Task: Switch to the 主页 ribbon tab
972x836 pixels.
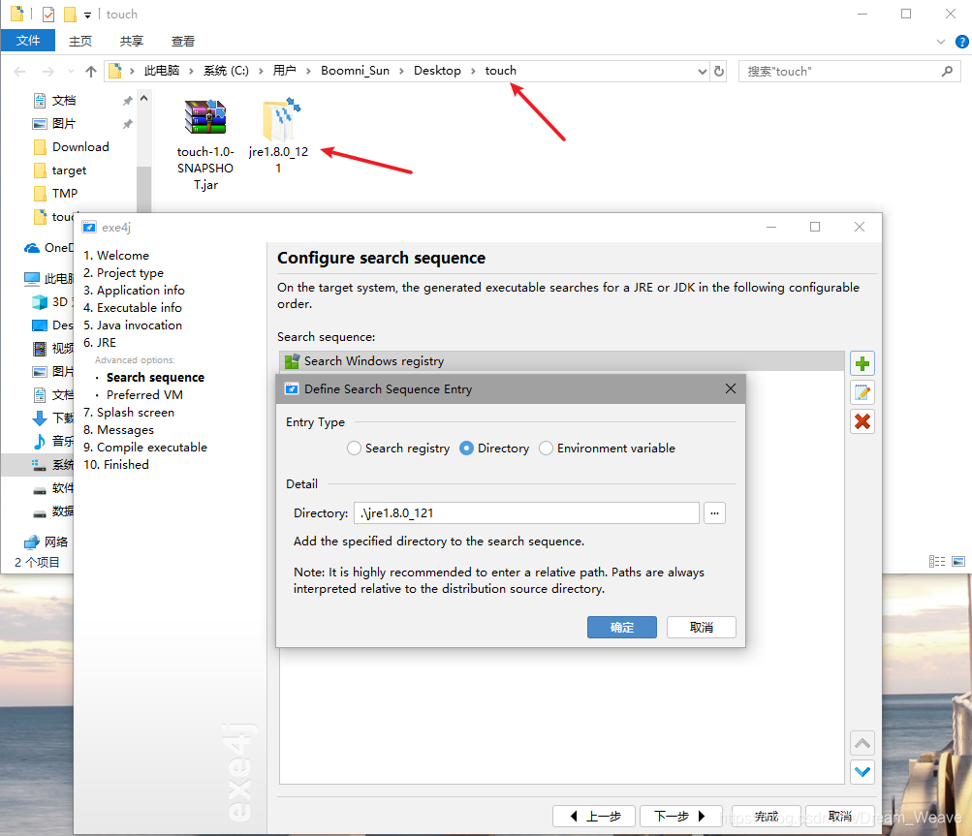Action: click(80, 41)
